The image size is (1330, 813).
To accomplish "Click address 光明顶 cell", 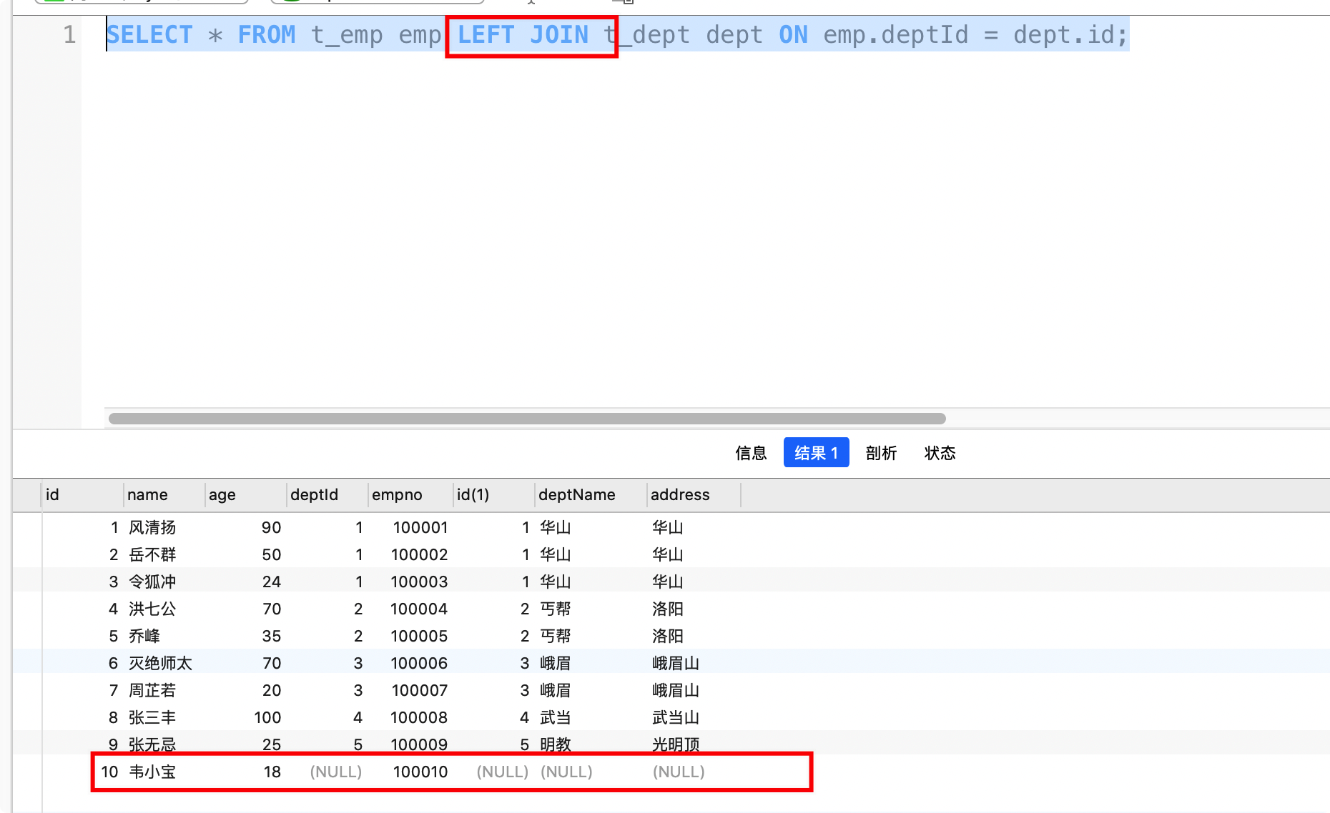I will click(x=676, y=744).
